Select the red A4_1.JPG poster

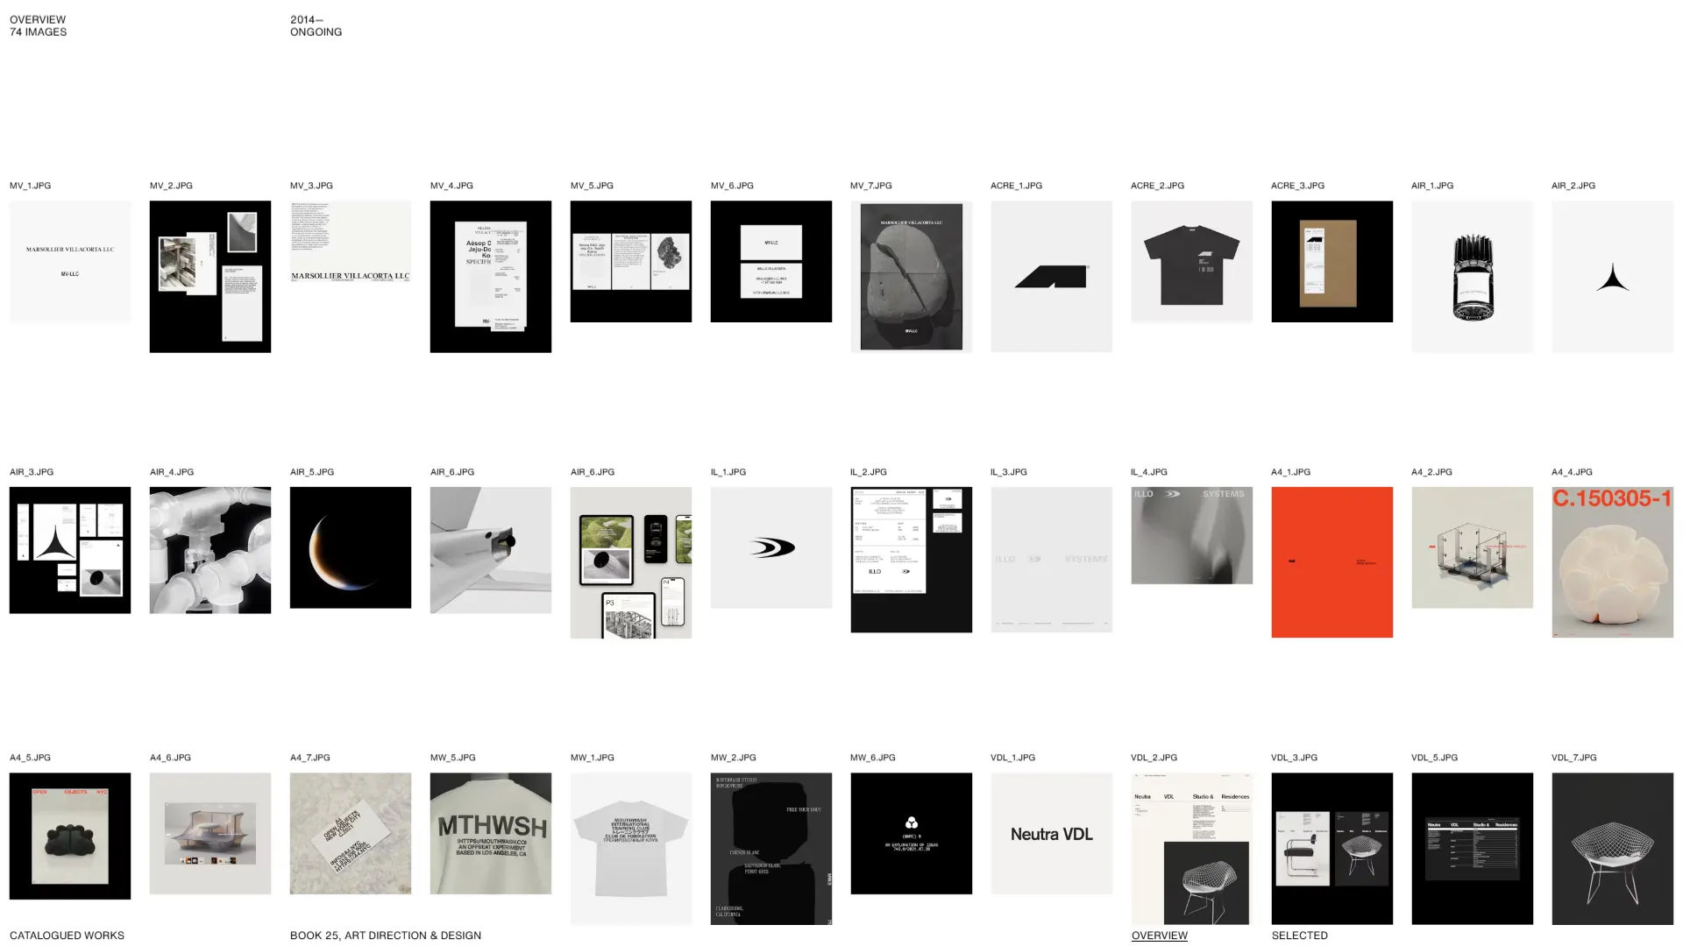tap(1331, 562)
